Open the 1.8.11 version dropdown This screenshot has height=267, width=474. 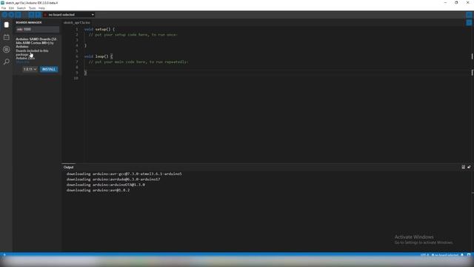[30, 69]
